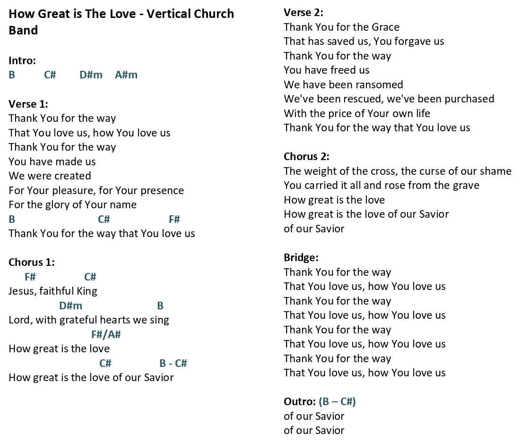Click lyric 'Thank You for the Grace'
The height and width of the screenshot is (442, 522).
[341, 27]
